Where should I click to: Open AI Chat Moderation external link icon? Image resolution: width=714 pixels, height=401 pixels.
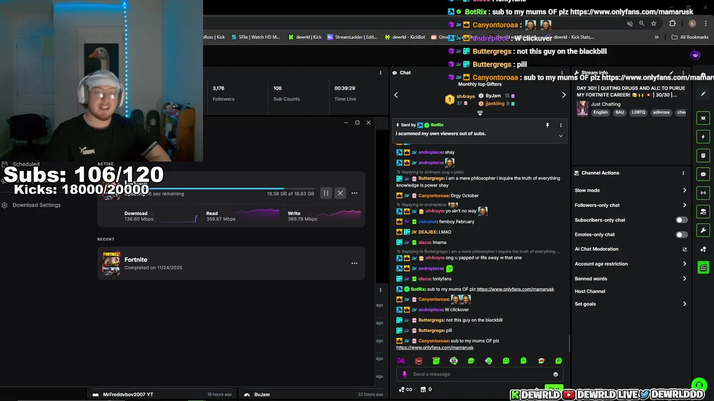(x=684, y=249)
